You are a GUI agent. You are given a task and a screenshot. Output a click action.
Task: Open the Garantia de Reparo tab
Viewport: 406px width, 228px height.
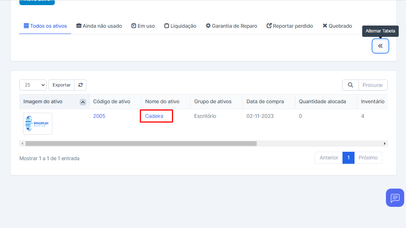[x=231, y=26]
